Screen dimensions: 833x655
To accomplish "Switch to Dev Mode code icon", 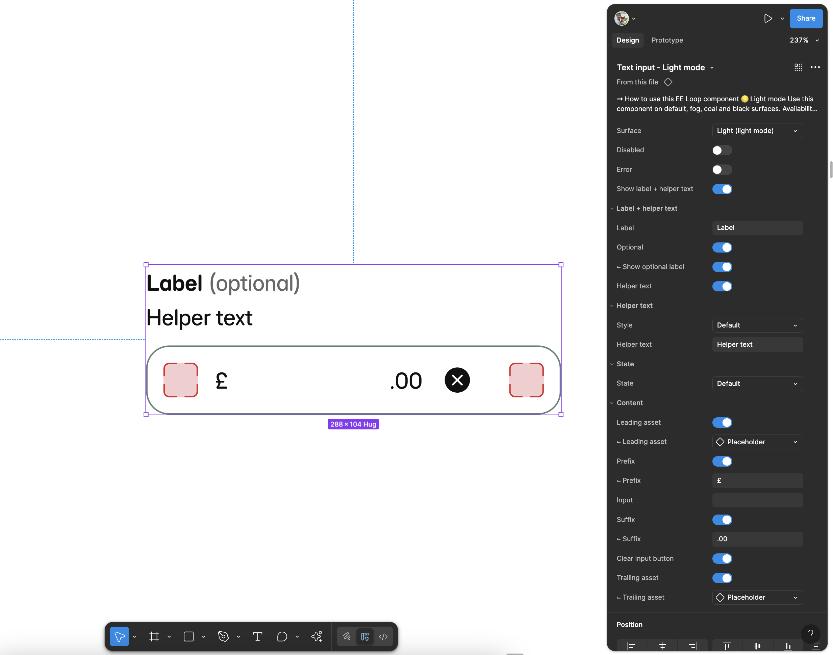I will coord(383,636).
